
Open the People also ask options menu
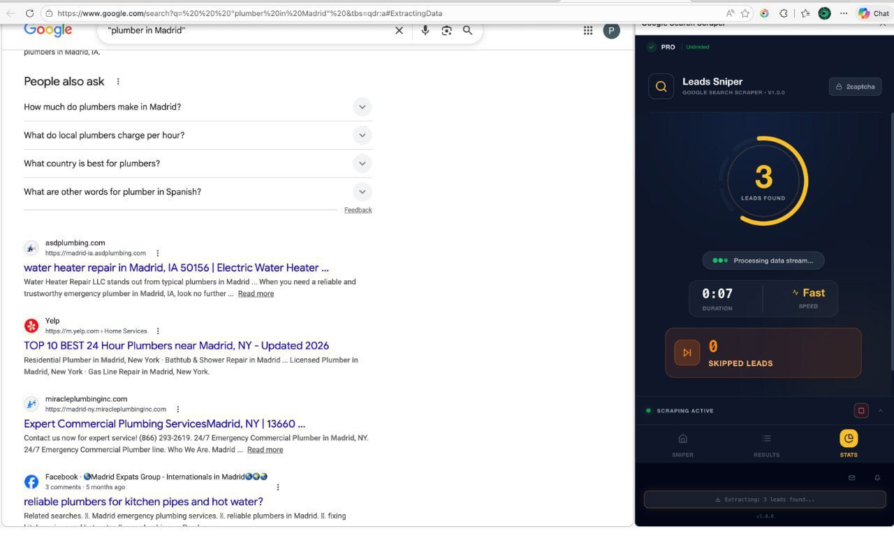[x=118, y=81]
